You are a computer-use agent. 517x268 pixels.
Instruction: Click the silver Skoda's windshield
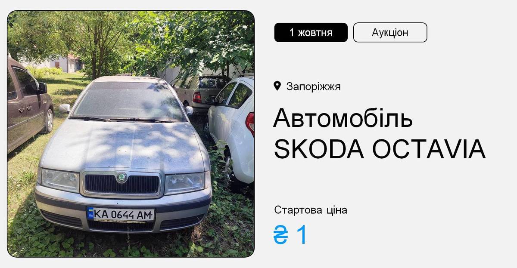[x=128, y=101]
